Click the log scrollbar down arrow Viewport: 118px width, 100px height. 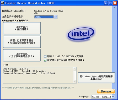pos(75,81)
